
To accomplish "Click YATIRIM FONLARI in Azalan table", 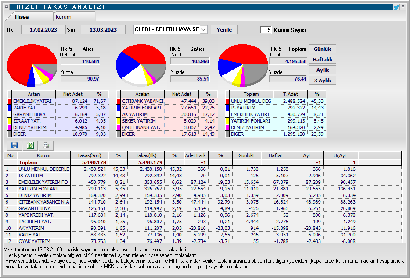I will pos(142,108).
